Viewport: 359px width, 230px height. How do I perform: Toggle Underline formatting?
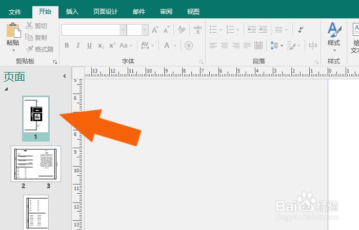click(x=89, y=45)
